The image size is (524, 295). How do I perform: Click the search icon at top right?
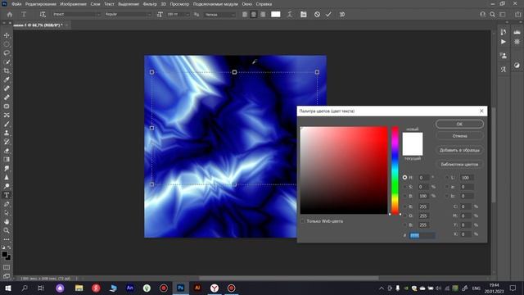492,15
